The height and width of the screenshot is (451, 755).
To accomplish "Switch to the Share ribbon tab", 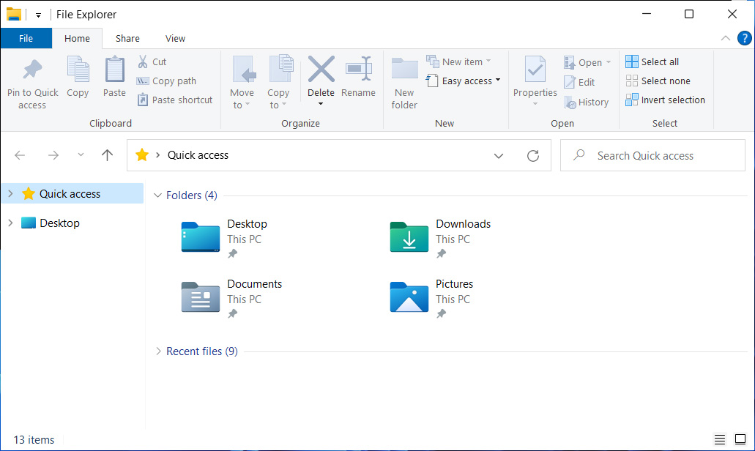I will [127, 38].
